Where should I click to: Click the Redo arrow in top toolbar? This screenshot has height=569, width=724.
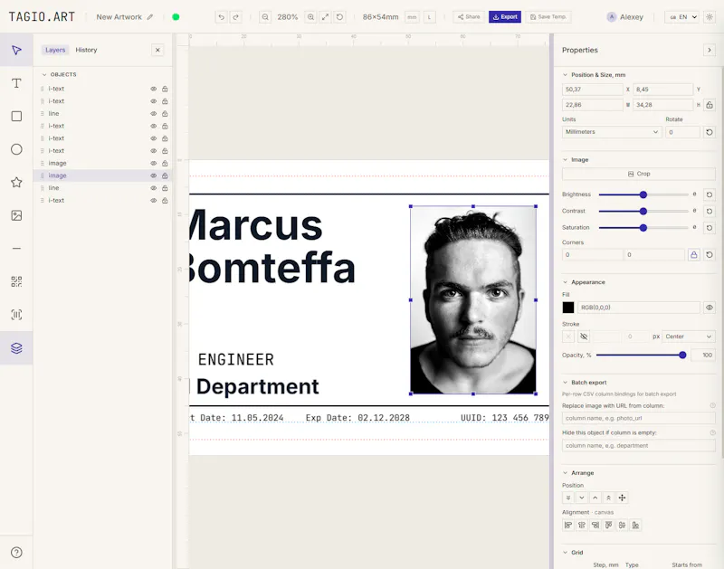point(235,17)
